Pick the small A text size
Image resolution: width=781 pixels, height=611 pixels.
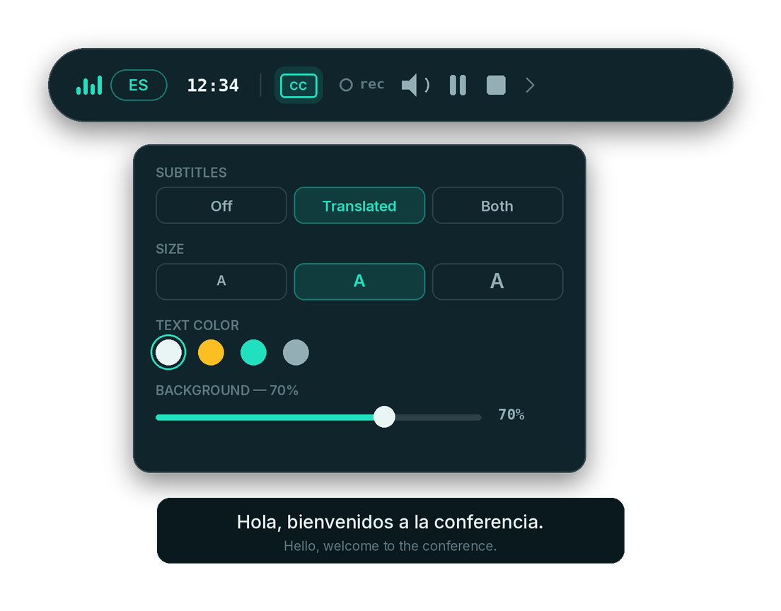pos(221,281)
